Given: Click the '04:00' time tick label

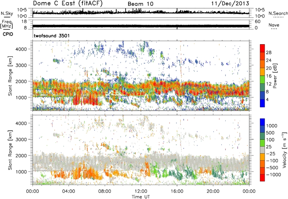Looking at the screenshot, I should coord(69,191).
